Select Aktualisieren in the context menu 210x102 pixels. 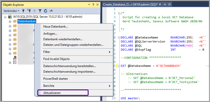coord(52,93)
